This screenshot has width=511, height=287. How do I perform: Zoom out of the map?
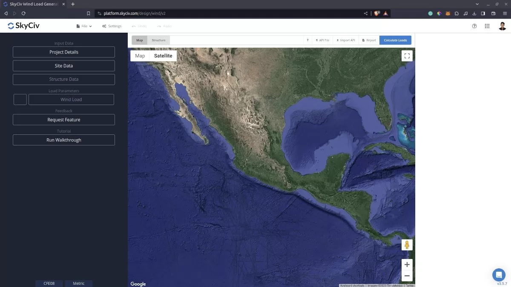pos(407,276)
